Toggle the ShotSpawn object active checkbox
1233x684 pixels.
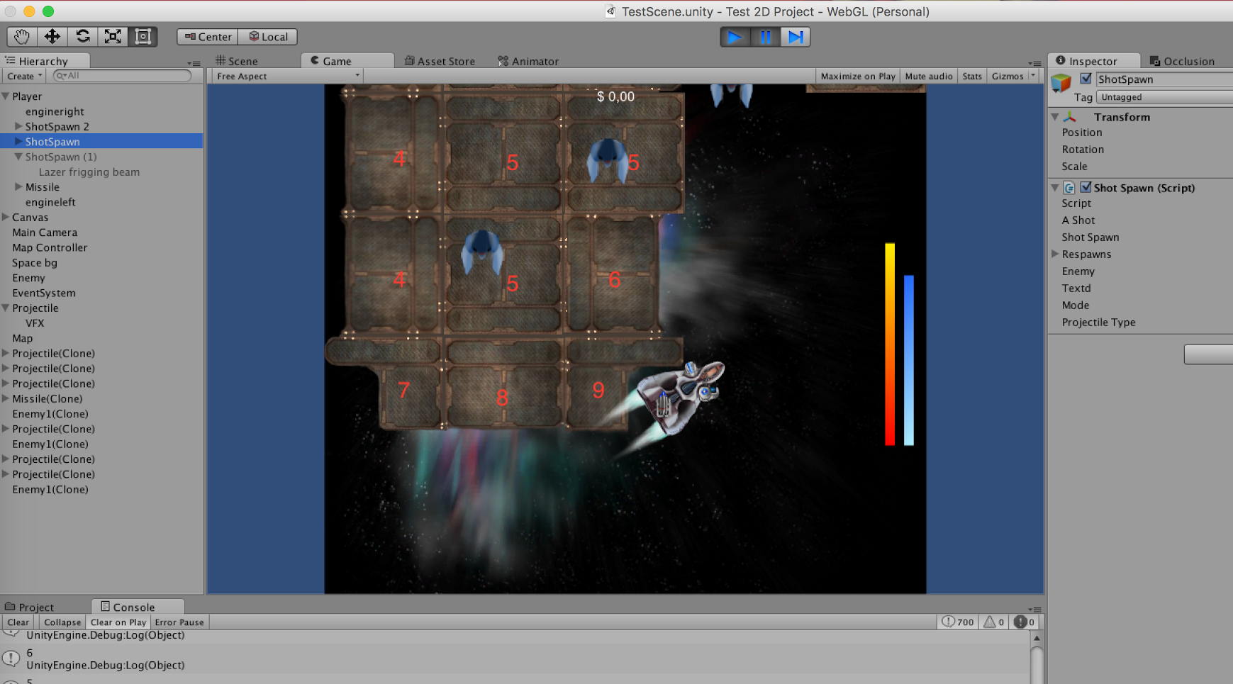point(1086,79)
